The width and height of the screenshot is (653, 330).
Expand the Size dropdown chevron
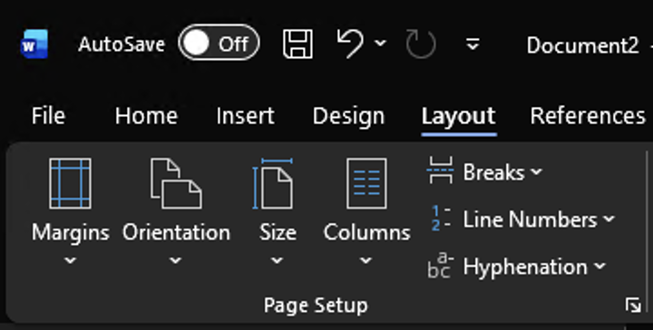[277, 261]
